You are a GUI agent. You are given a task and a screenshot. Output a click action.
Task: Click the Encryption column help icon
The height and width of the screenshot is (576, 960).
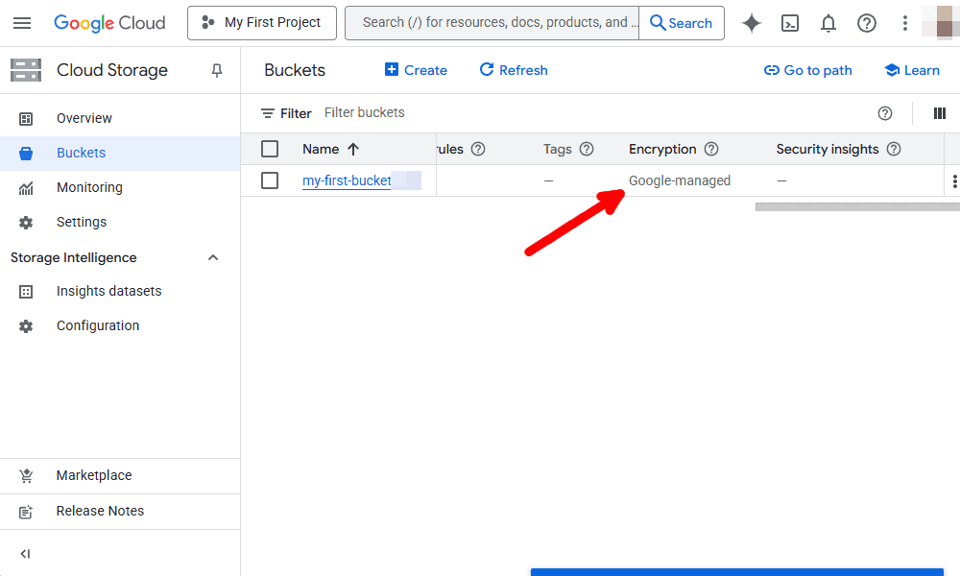pyautogui.click(x=710, y=149)
